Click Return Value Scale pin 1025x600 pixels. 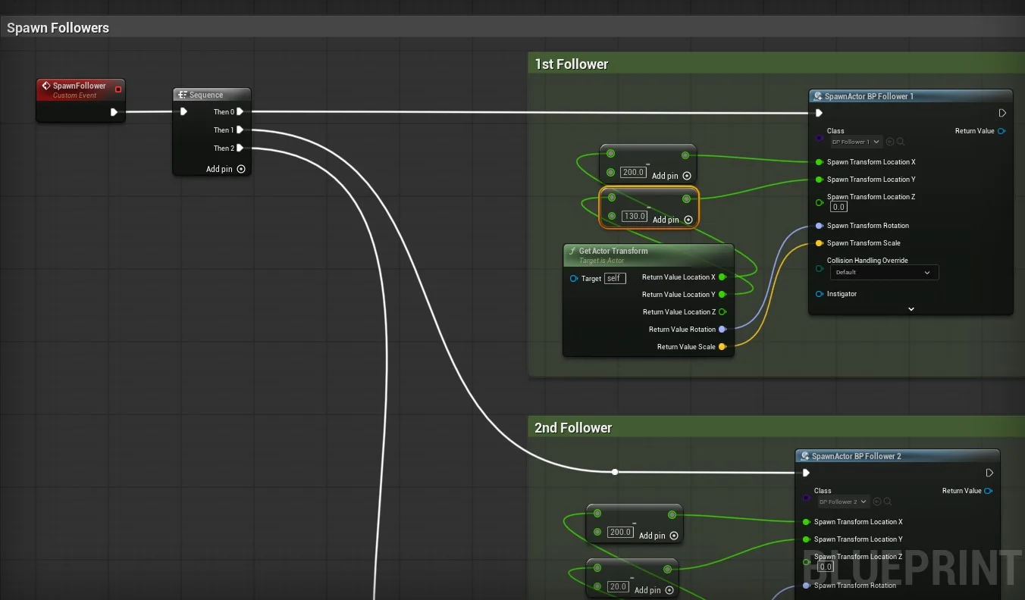tap(723, 347)
